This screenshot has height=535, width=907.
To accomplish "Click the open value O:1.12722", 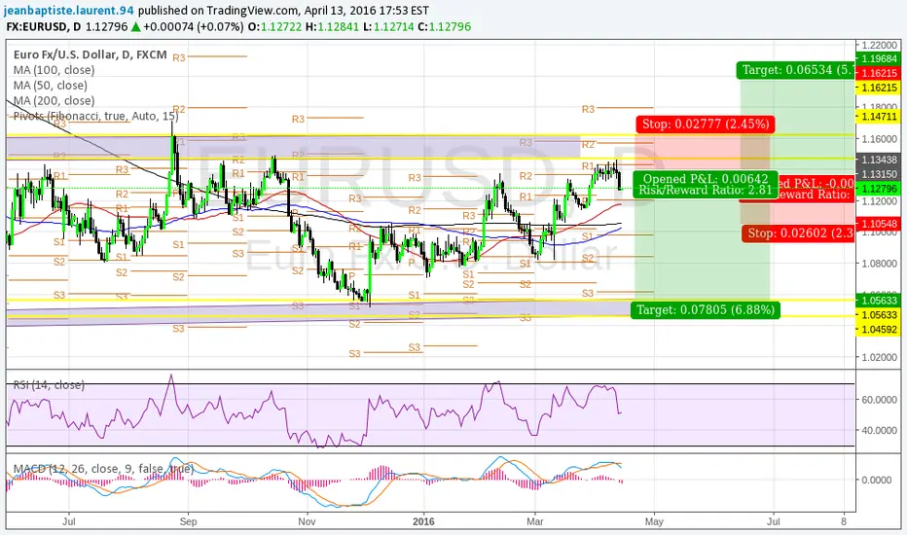I will (x=274, y=26).
